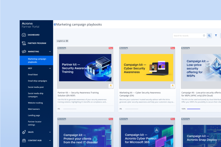Click the Sales icon in sidebar
221x147 pixels.
click(24, 132)
